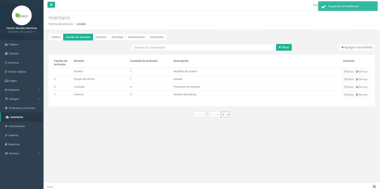The width and height of the screenshot is (380, 189).
Task: Expand the Network sidebar menu
Action: tap(22, 90)
